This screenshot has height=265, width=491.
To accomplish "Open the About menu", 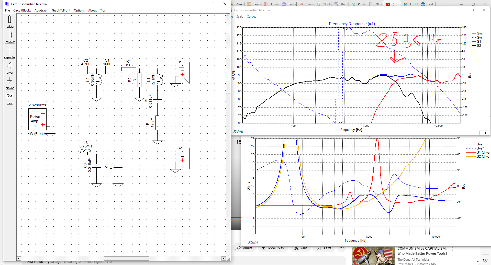I will (92, 10).
